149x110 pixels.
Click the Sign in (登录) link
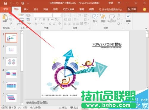(111, 3)
